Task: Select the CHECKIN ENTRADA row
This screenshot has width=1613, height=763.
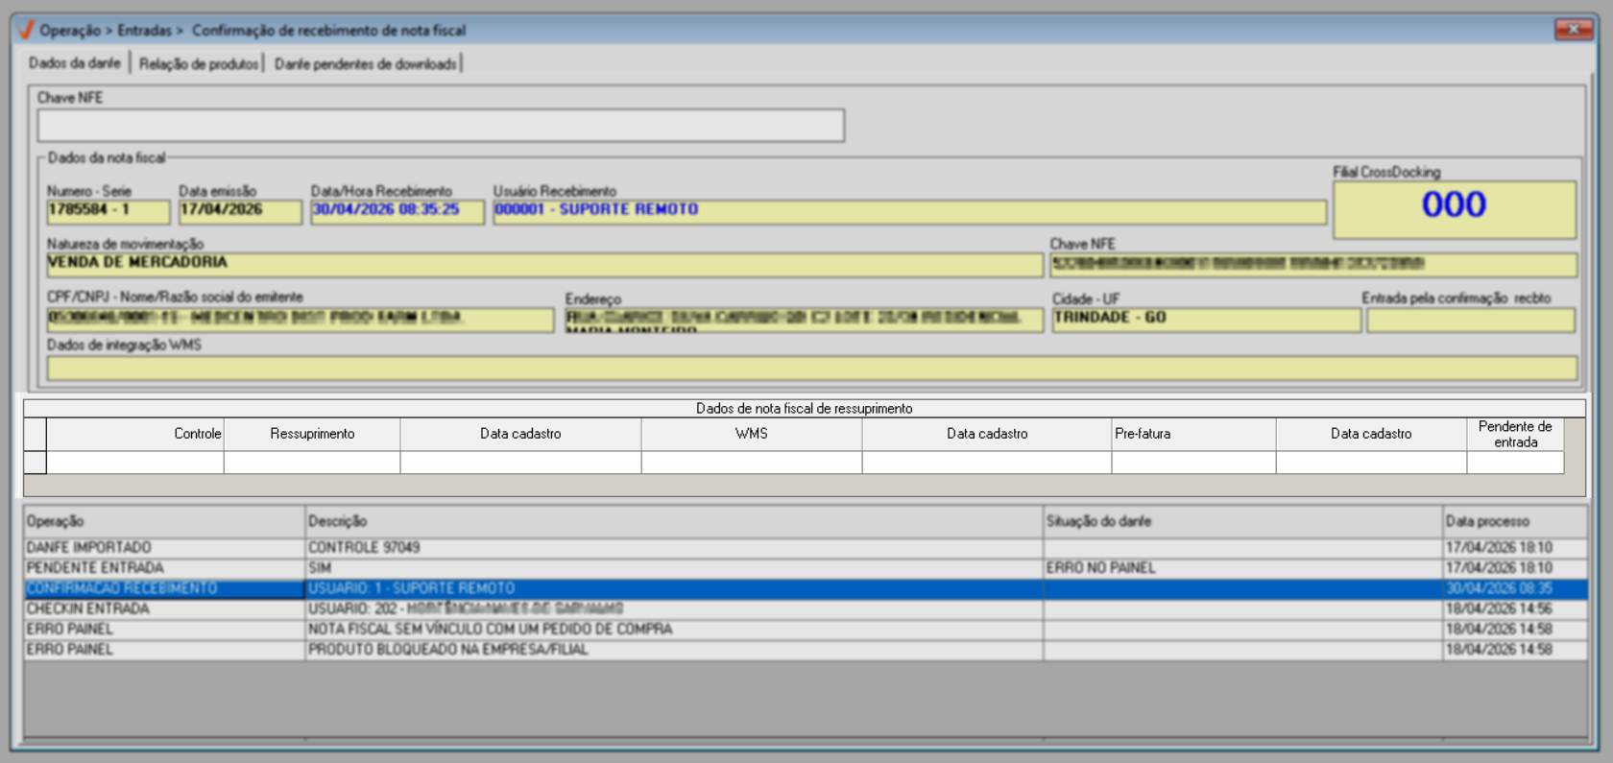Action: point(805,608)
